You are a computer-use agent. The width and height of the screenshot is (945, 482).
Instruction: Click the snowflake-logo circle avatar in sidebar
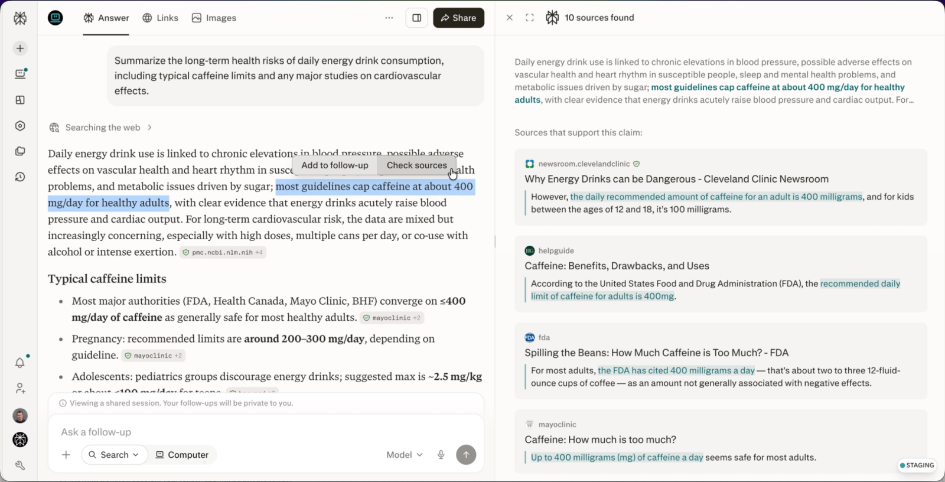[20, 440]
